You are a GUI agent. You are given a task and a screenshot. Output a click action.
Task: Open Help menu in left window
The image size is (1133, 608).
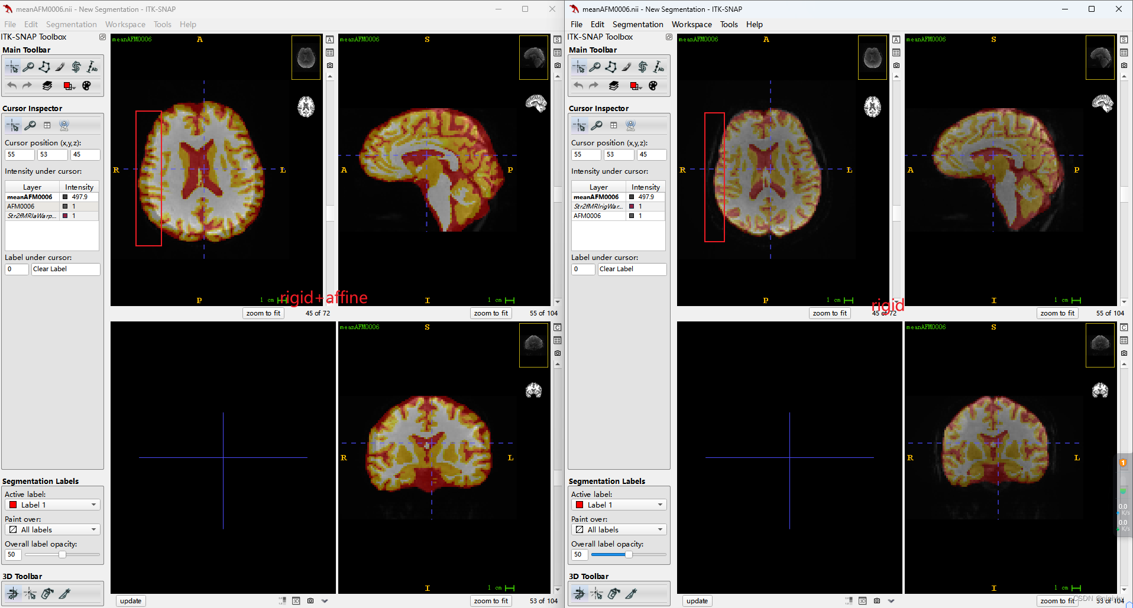pos(188,24)
